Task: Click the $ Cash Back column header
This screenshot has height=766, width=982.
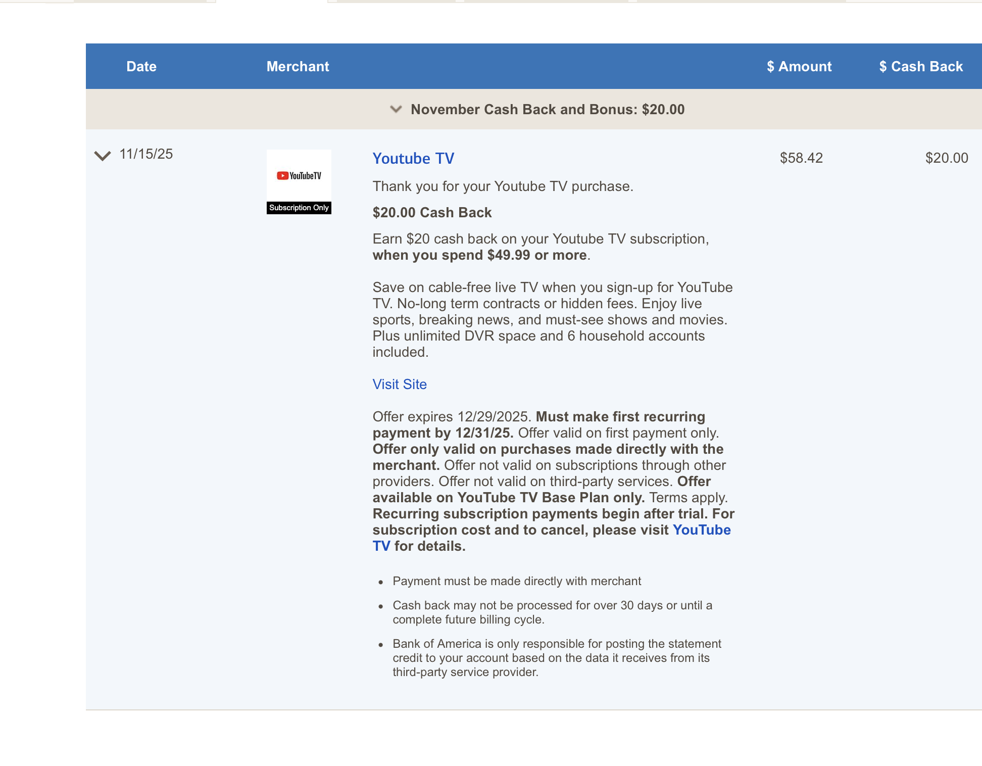Action: pos(921,67)
